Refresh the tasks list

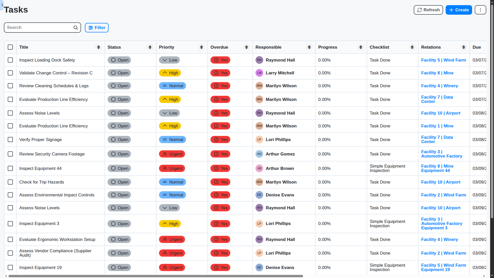tap(428, 10)
